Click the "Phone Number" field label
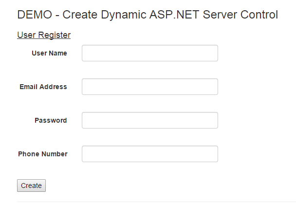 pyautogui.click(x=43, y=154)
